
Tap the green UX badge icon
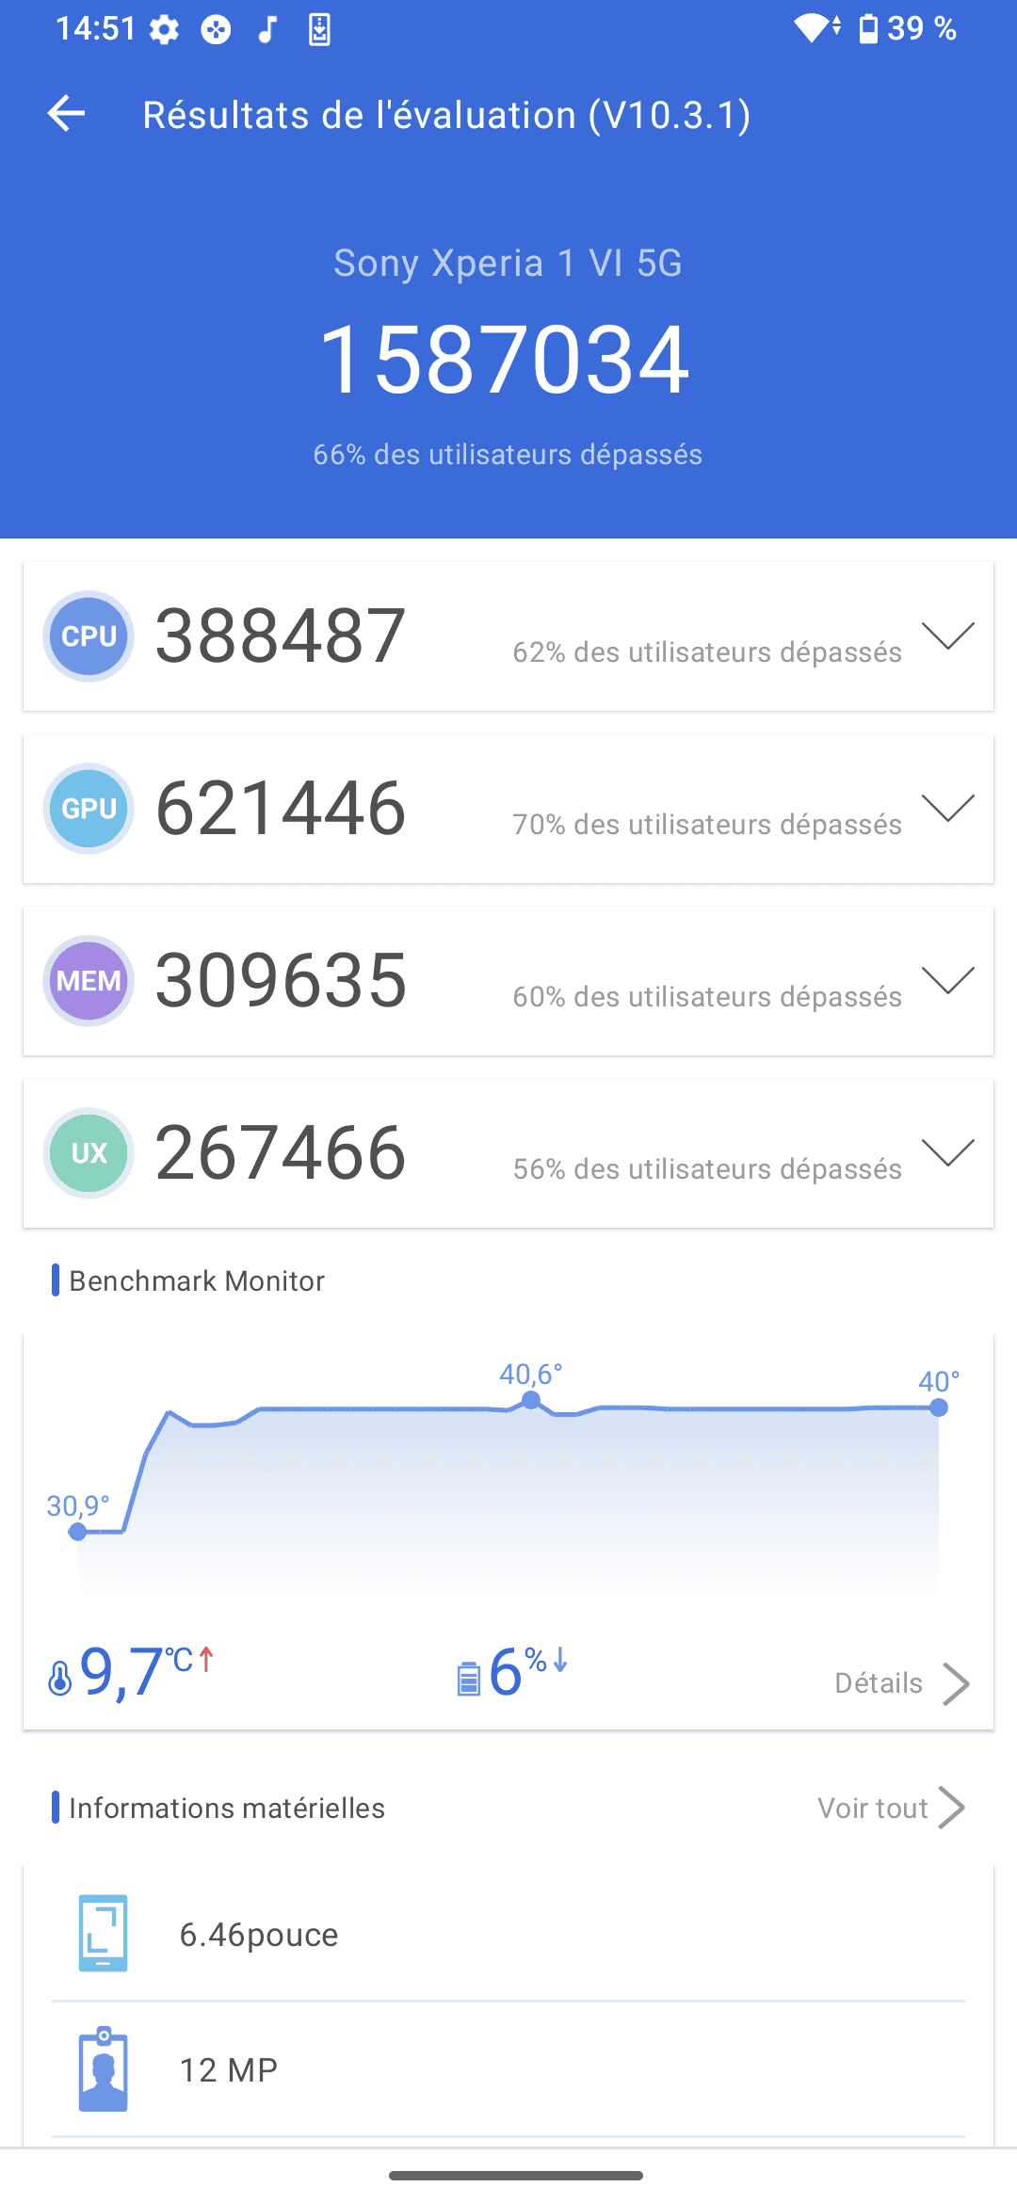pos(89,1153)
